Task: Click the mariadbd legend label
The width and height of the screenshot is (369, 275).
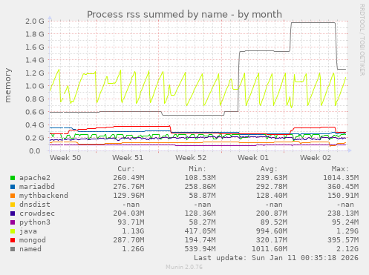Action: click(37, 187)
